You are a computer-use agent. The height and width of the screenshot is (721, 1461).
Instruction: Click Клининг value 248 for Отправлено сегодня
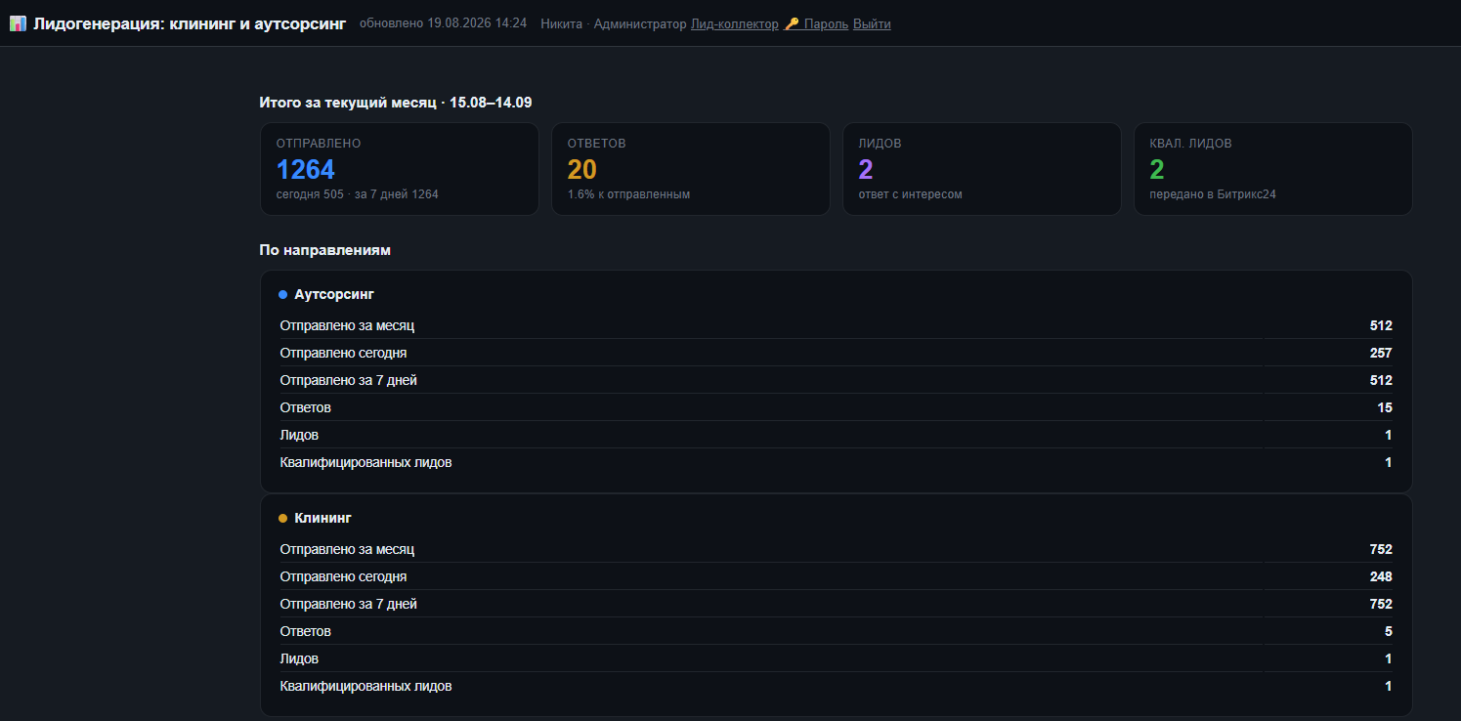(x=1381, y=576)
